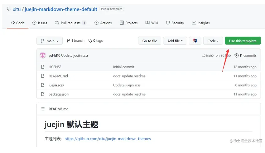
Task: Click the file icon next to juejin.scss
Action: pos(43,85)
